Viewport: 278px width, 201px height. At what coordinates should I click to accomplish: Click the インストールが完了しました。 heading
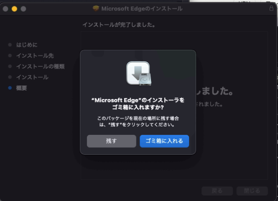click(x=119, y=25)
